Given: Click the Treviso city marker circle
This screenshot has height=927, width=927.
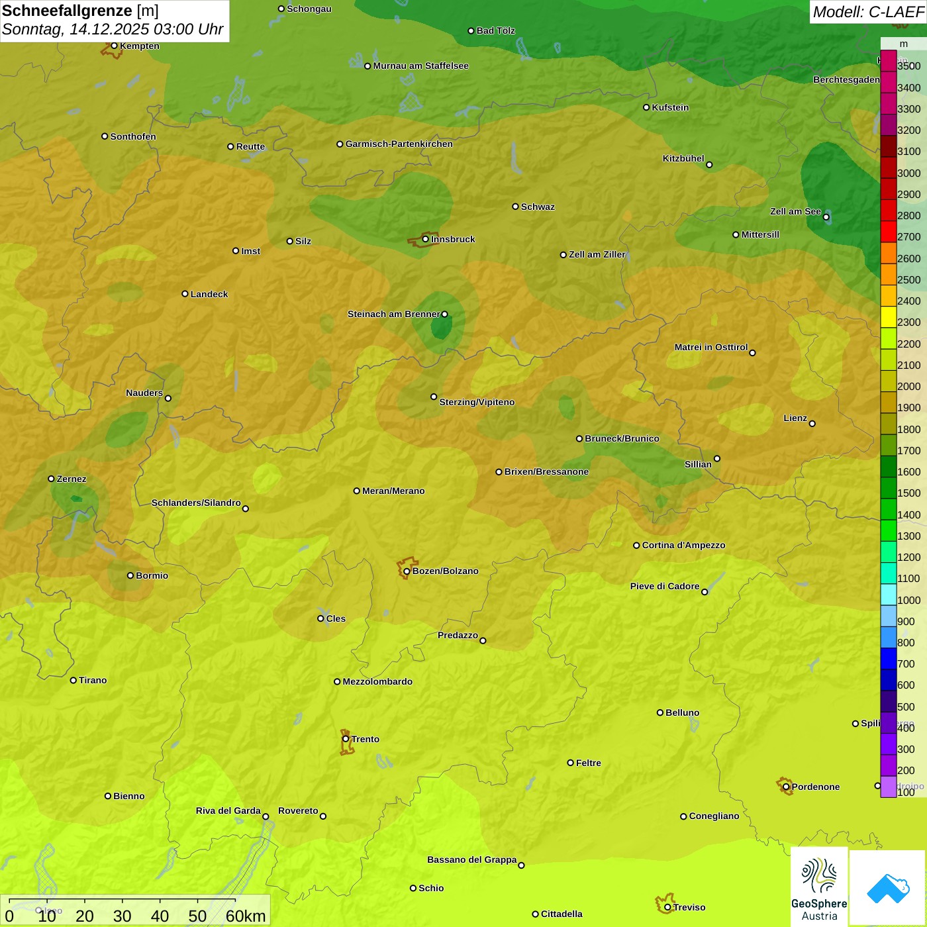Looking at the screenshot, I should [x=667, y=907].
